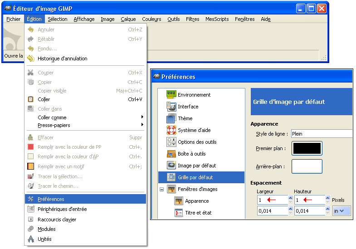Click the Coller dans icon
This screenshot has width=356, height=249.
[30, 109]
